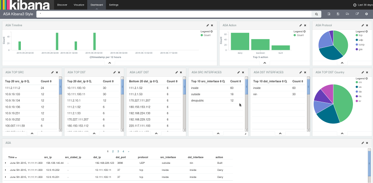
Task: Go to results page 4
Action: pyautogui.click(x=123, y=152)
